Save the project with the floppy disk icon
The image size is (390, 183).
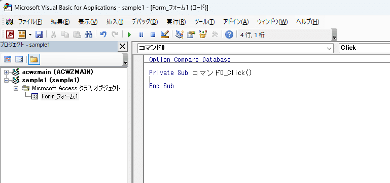coord(39,34)
